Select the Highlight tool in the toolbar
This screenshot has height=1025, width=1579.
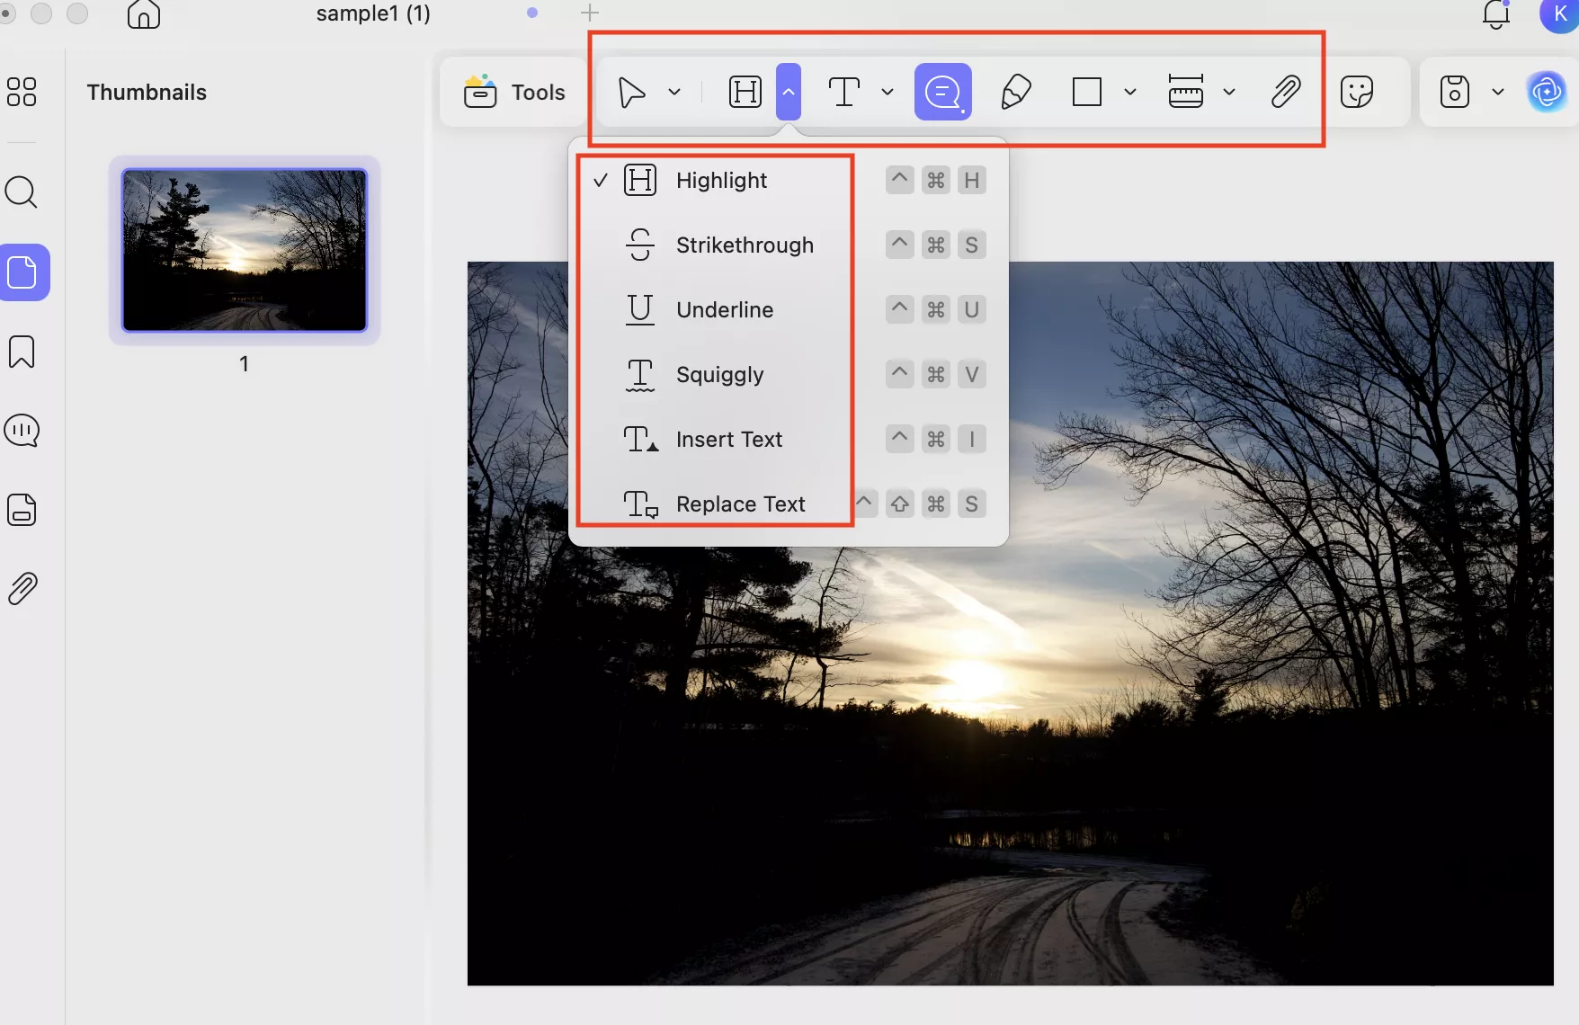pyautogui.click(x=745, y=91)
